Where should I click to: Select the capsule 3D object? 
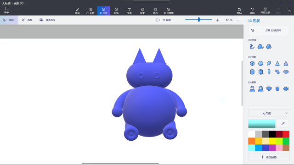pyautogui.click(x=269, y=72)
